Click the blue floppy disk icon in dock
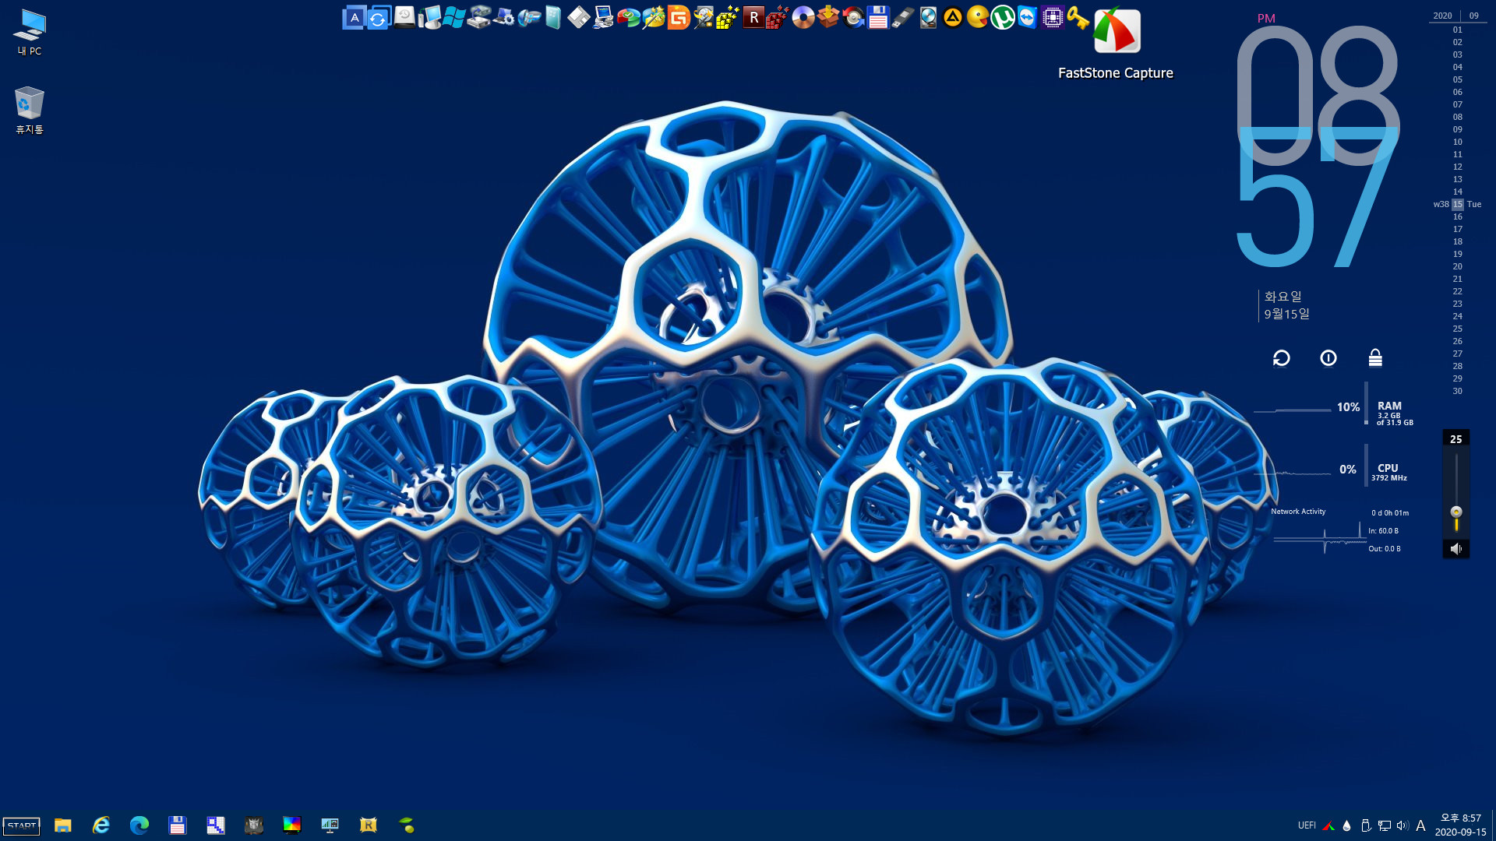Viewport: 1496px width, 841px height. pyautogui.click(x=878, y=17)
